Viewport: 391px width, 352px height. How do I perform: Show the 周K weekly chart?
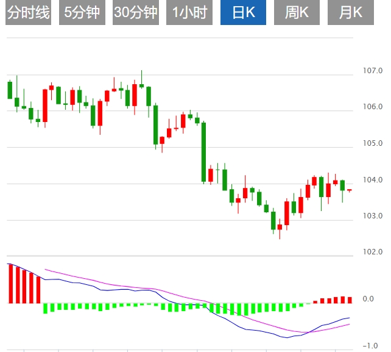click(x=297, y=13)
